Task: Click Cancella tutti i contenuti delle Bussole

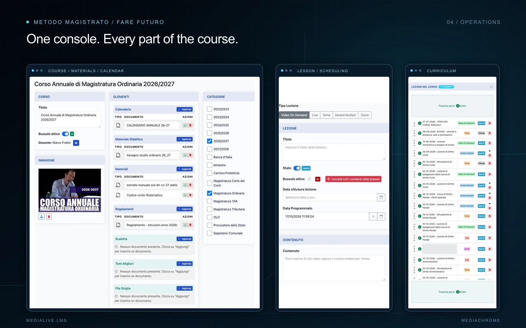Action: pyautogui.click(x=353, y=179)
